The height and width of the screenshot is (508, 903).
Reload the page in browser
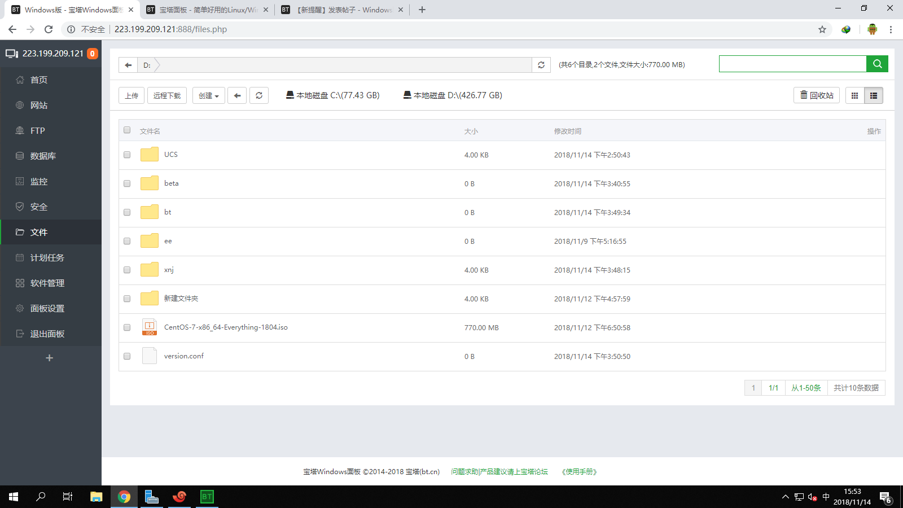click(x=49, y=29)
